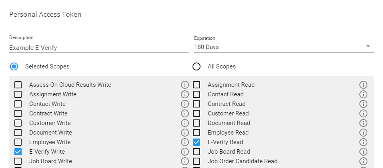Click info icon beside Employee Write
This screenshot has width=383, height=168.
click(x=185, y=142)
